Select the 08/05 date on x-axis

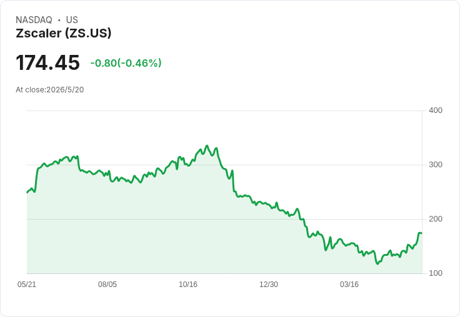point(107,284)
